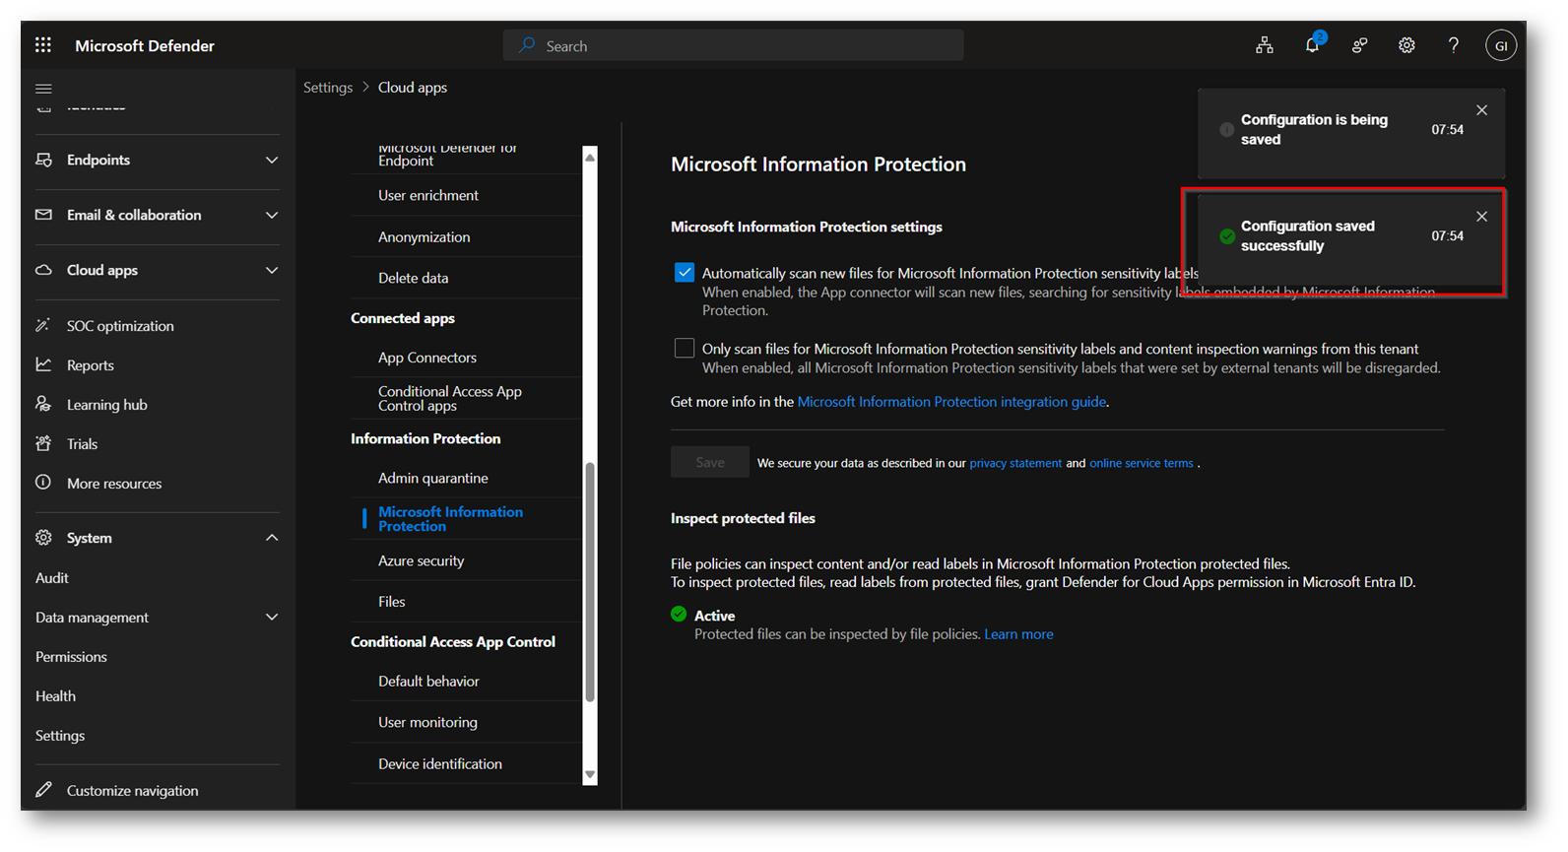Enable only scan files from this tenant
Screen dimensions: 1568x852
click(x=685, y=349)
